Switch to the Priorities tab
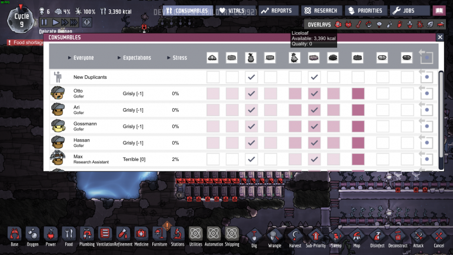The height and width of the screenshot is (255, 453). [x=366, y=11]
